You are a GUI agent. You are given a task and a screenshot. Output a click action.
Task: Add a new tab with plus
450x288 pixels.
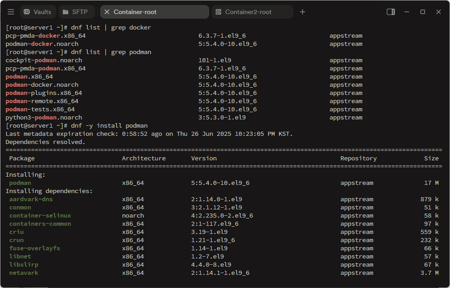[x=303, y=12]
